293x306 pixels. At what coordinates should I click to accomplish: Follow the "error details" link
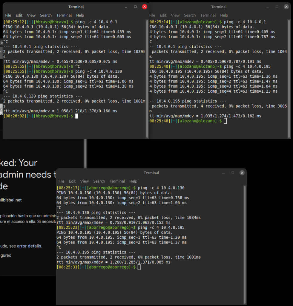coord(29,246)
